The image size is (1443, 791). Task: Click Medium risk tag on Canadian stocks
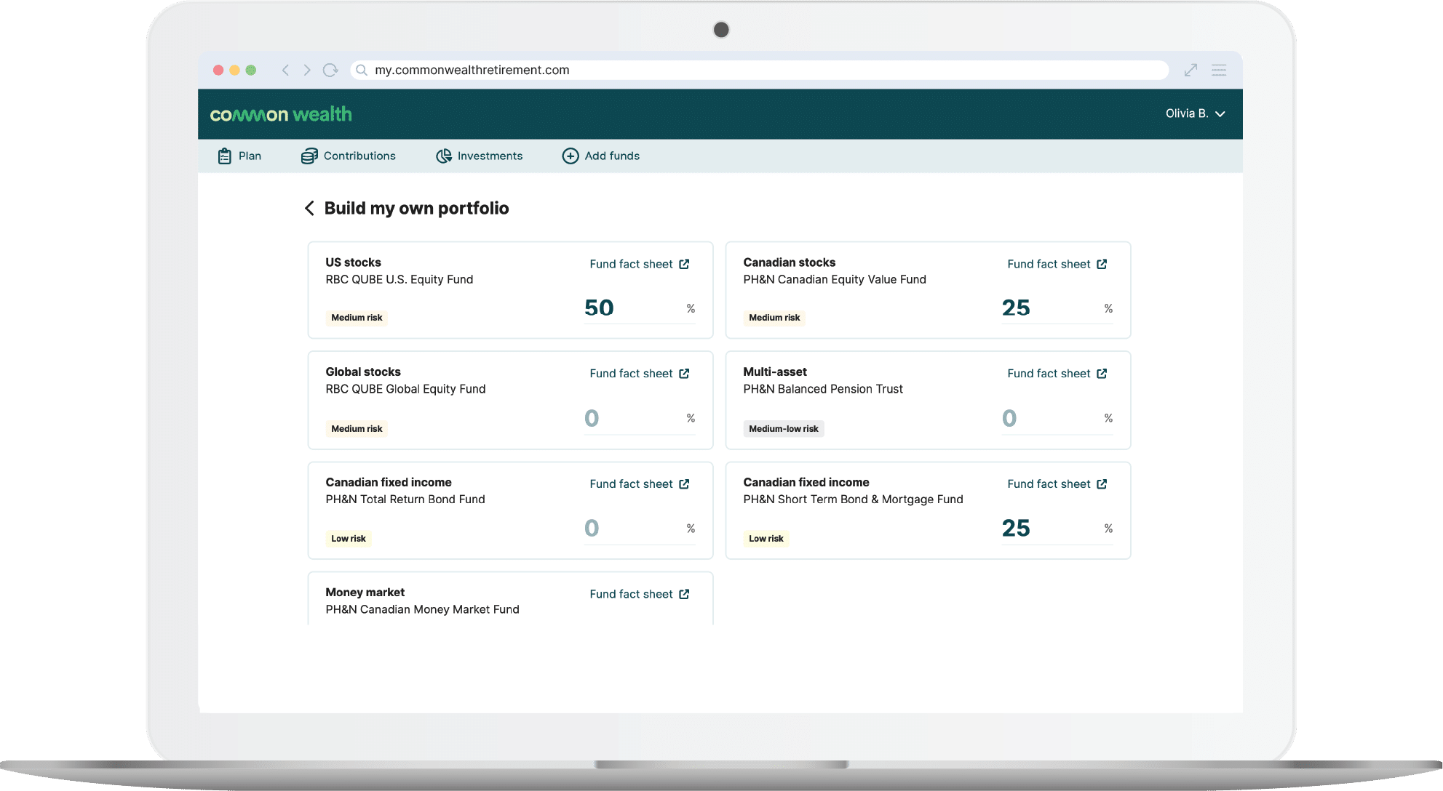pyautogui.click(x=774, y=318)
